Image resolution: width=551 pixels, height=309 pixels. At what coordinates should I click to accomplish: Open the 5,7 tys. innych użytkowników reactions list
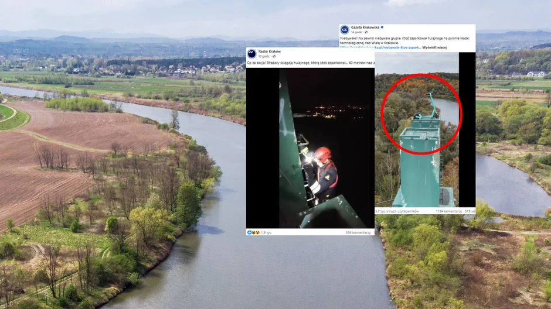pos(397,211)
